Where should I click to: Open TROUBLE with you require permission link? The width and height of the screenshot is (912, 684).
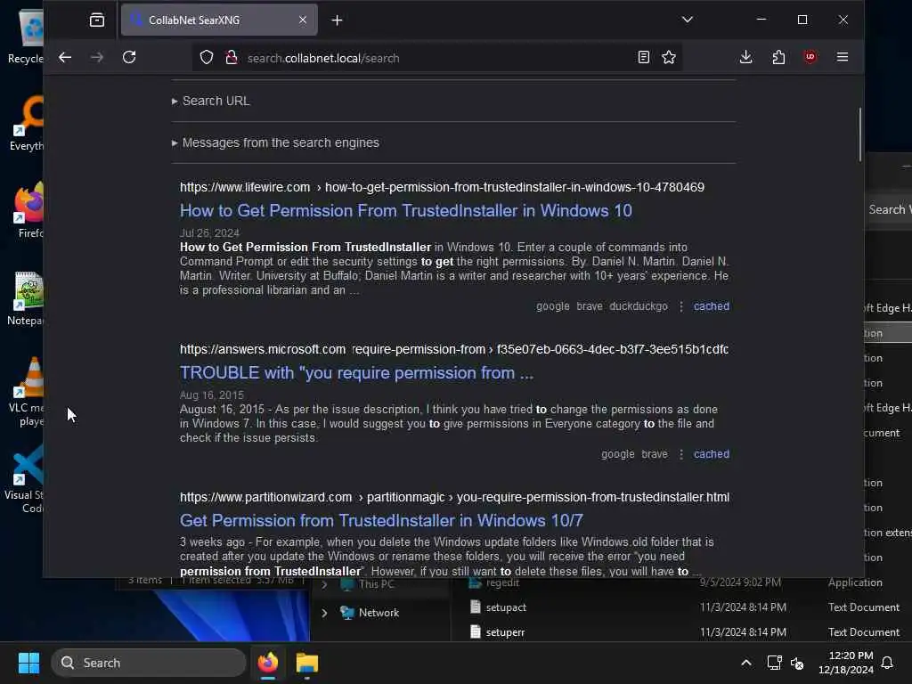[x=356, y=373]
